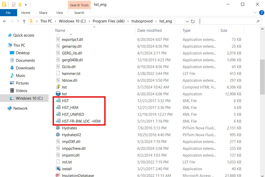This screenshot has height=177, width=265.
Task: Sort files by Date modified column
Action: coord(149,31)
